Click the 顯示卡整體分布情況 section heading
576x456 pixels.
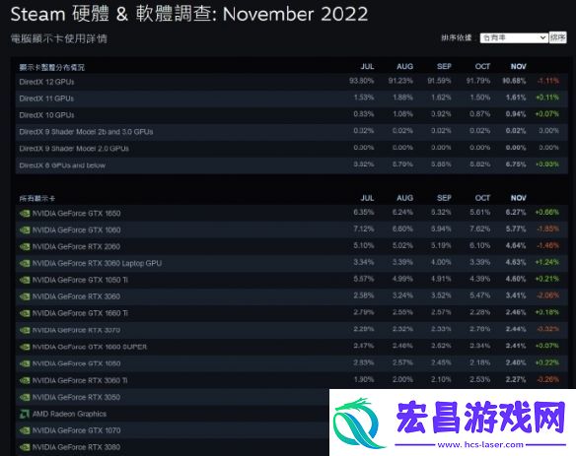pos(52,68)
